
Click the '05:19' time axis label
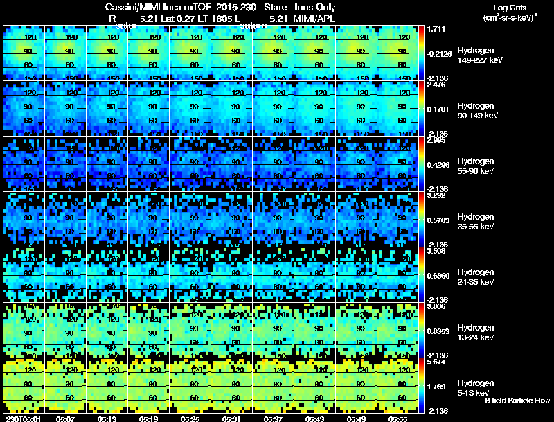[148, 419]
